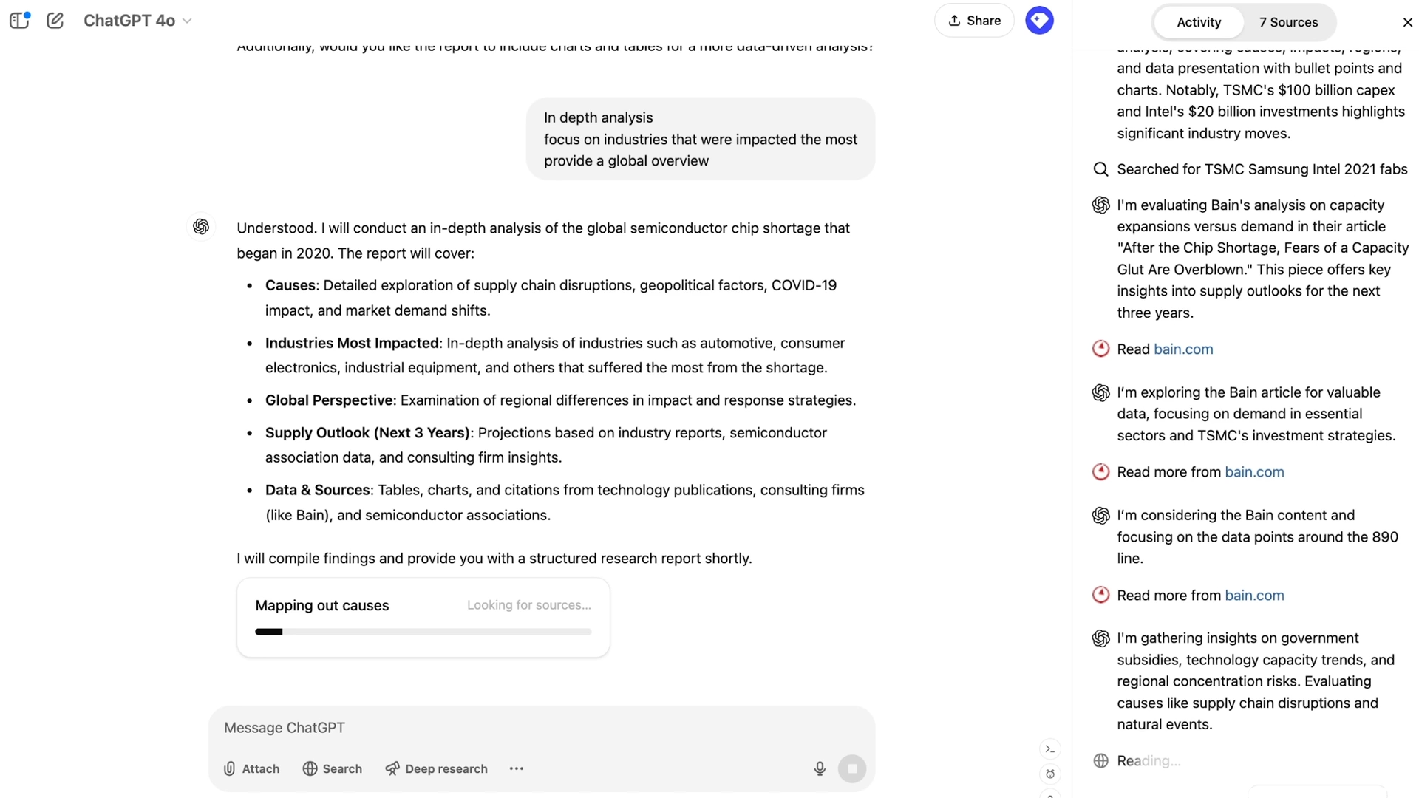Activate the microphone voice input
Viewport: 1419px width, 798px height.
click(x=820, y=768)
